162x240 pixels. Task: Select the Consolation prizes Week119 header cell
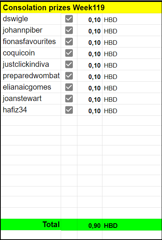pos(81,8)
